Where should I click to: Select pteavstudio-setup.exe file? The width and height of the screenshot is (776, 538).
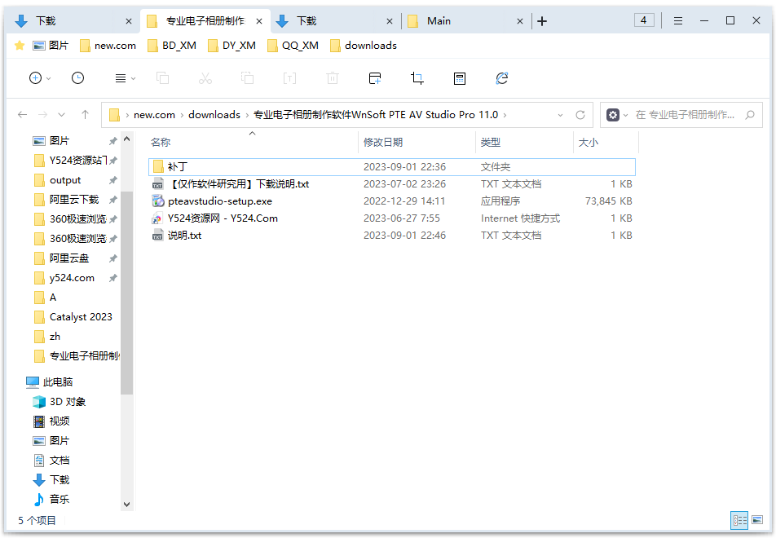tap(392, 201)
